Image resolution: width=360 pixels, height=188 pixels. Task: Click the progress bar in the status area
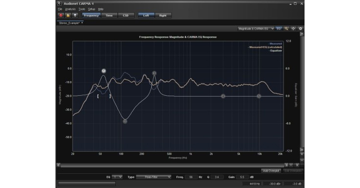[x=87, y=184]
